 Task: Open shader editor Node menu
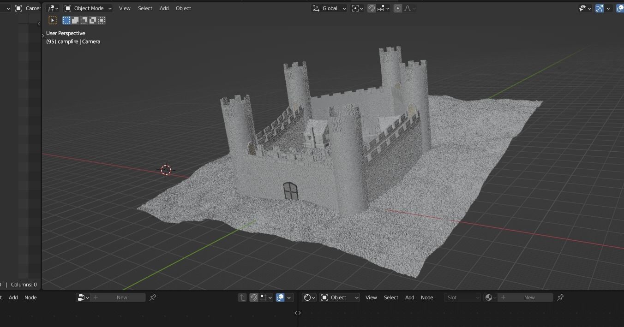pyautogui.click(x=427, y=297)
